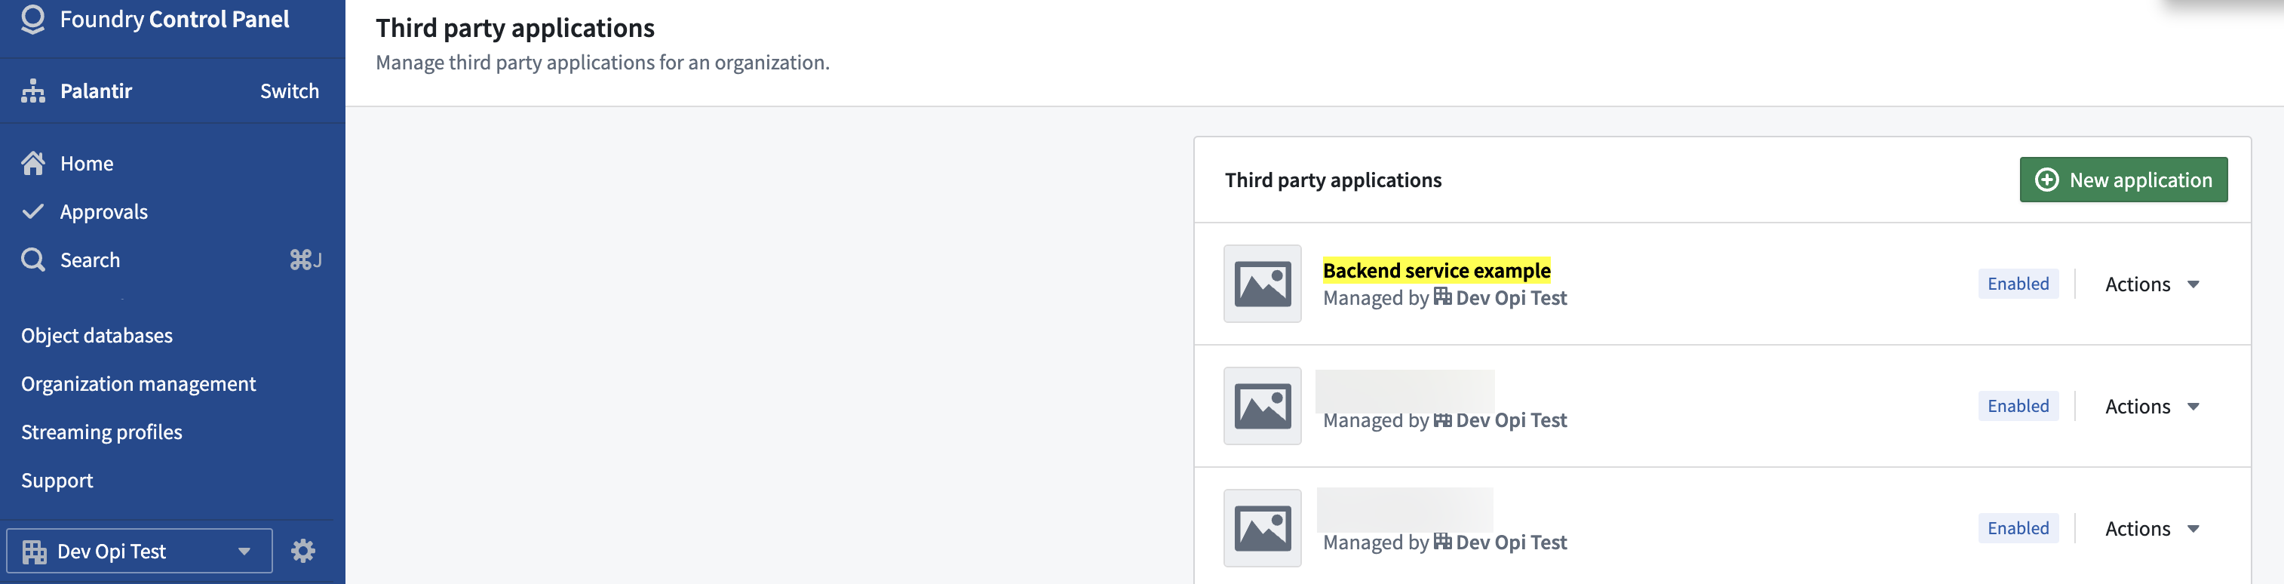2284x584 pixels.
Task: Open the Backend service example application
Action: coord(1435,270)
